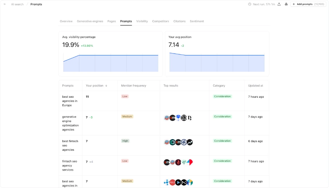Click teal hexagon logo in best fintech row
The height and width of the screenshot is (188, 329).
(173, 142)
